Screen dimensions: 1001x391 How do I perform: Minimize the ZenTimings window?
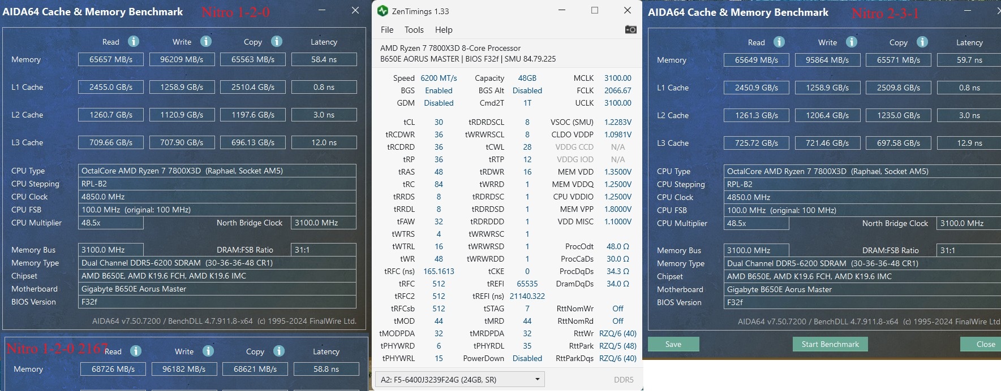[x=562, y=10]
